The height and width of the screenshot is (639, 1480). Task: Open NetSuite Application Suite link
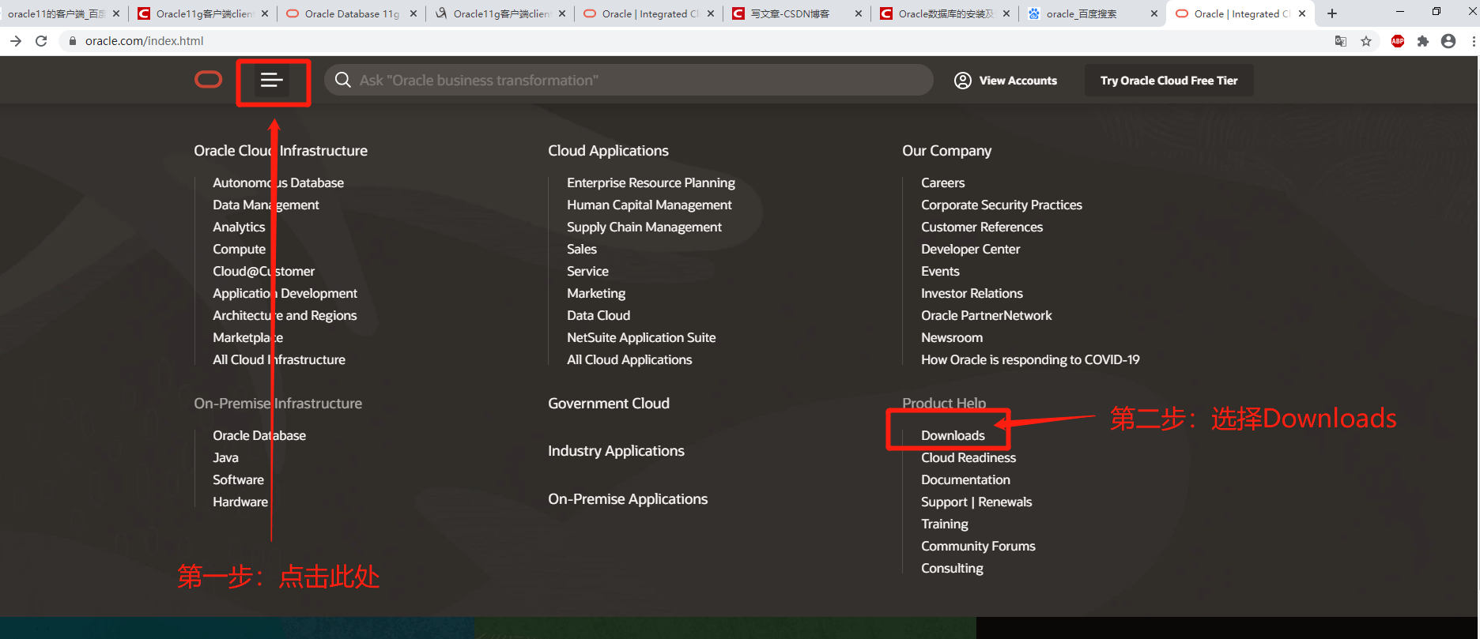pyautogui.click(x=641, y=337)
